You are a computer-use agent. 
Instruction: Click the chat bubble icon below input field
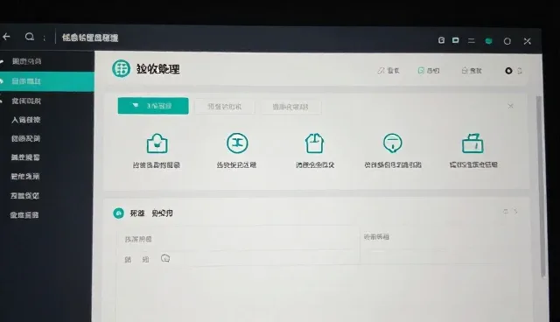pyautogui.click(x=165, y=258)
